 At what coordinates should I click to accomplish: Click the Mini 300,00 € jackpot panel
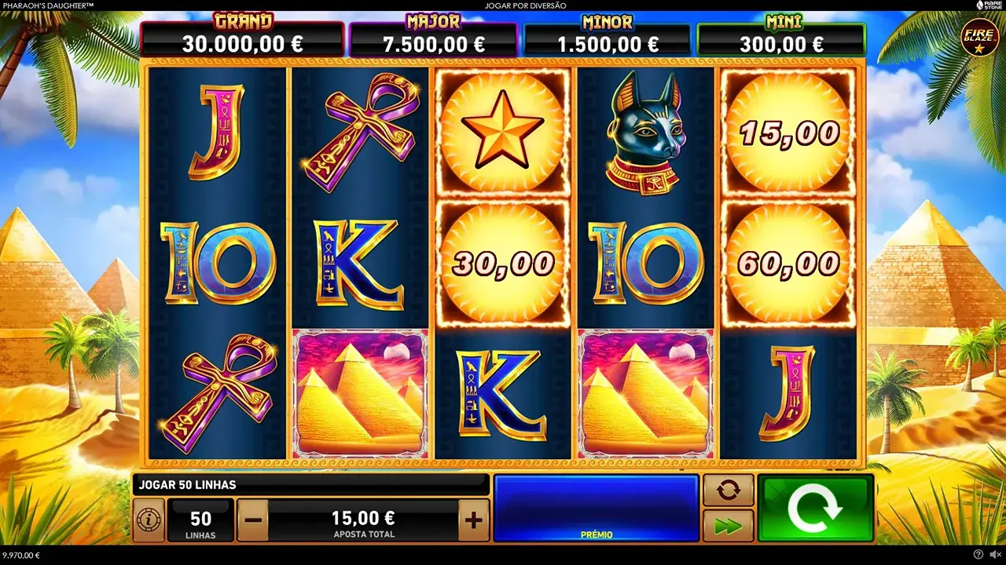(781, 36)
